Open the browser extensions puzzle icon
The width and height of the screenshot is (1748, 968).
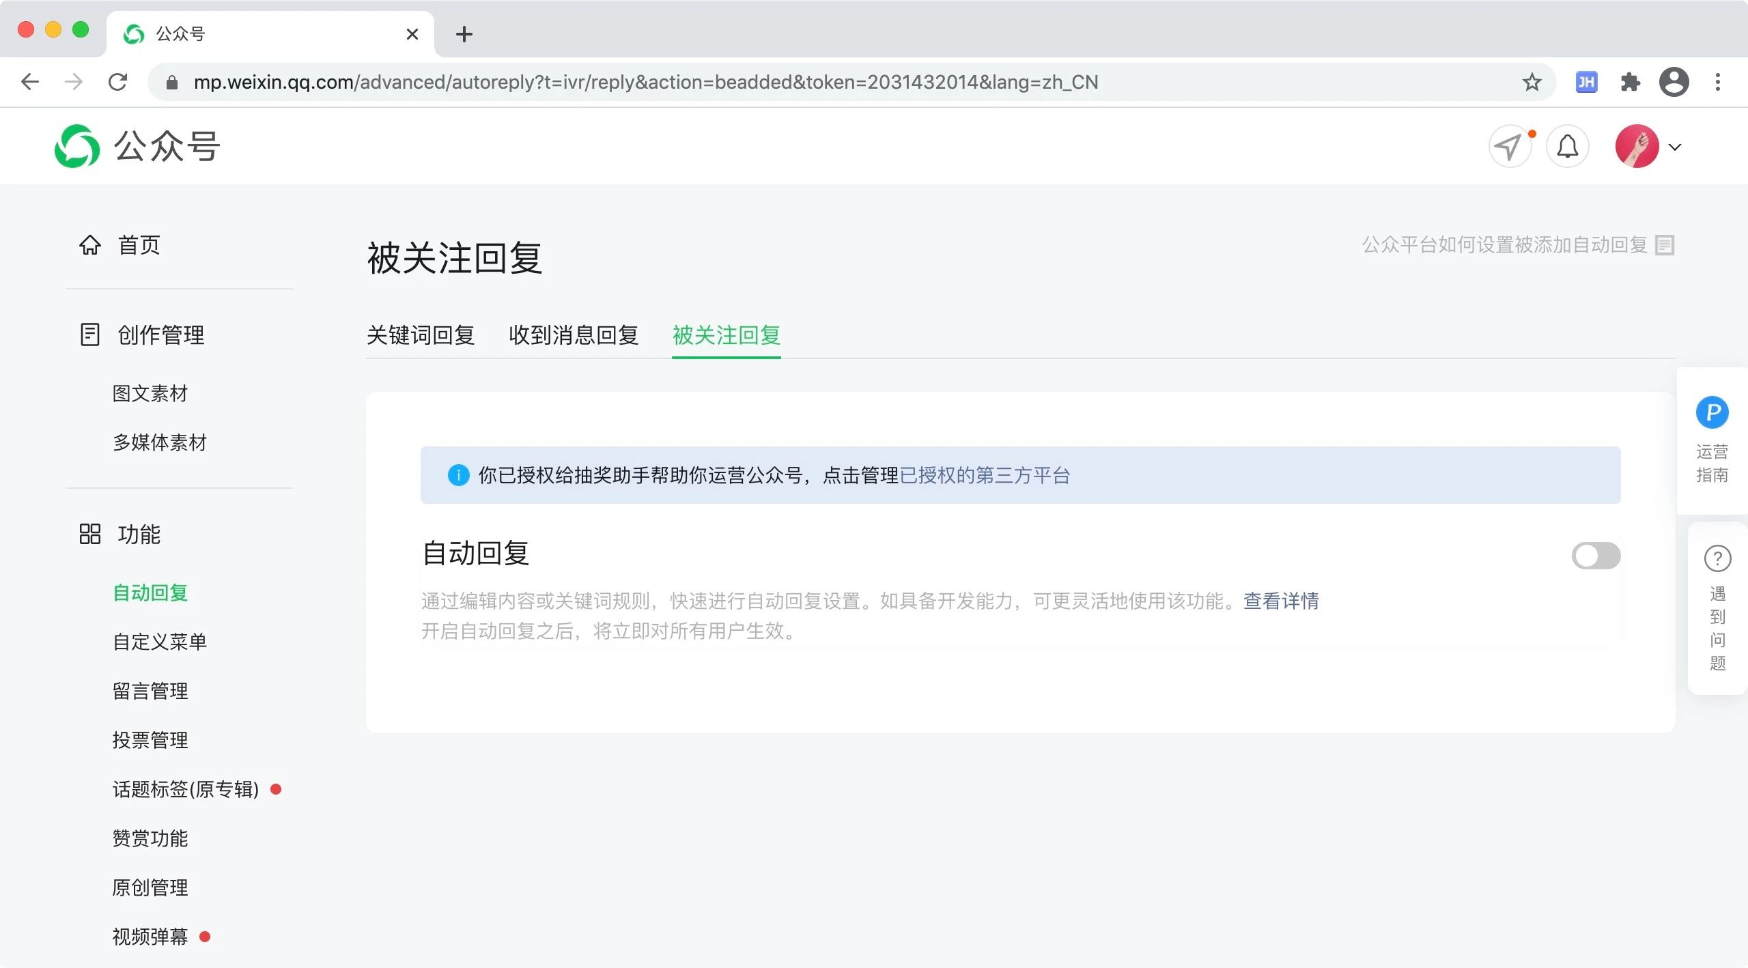tap(1630, 82)
